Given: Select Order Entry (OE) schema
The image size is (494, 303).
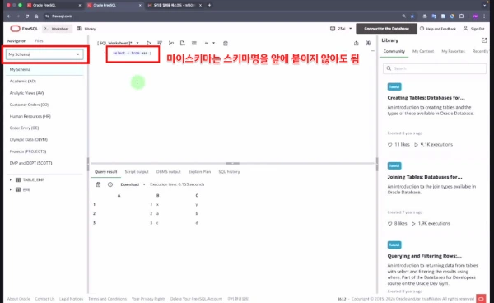Looking at the screenshot, I should click(x=44, y=128).
